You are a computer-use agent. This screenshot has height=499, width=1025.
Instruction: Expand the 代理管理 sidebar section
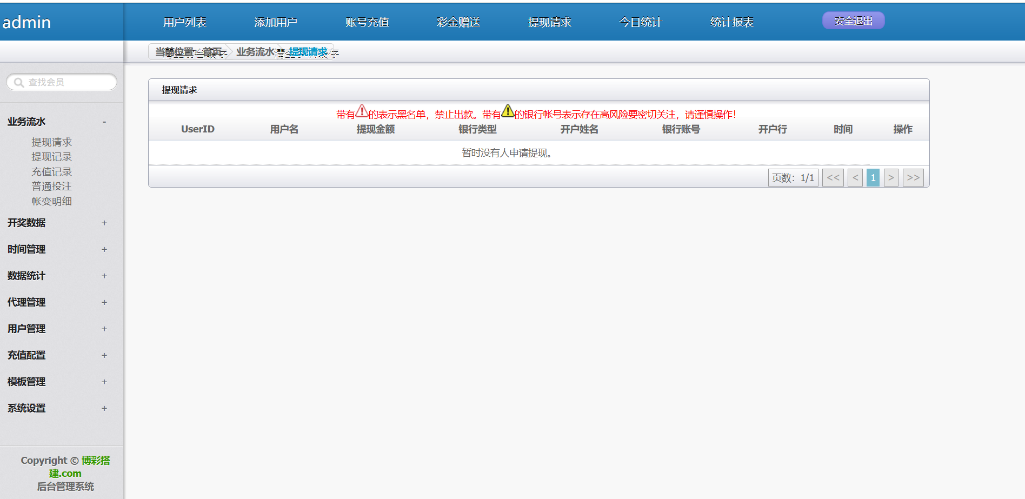104,302
